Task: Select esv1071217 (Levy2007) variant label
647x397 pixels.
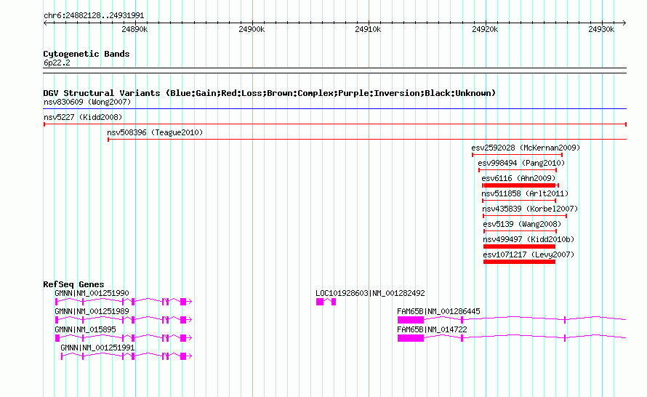Action: [x=529, y=254]
